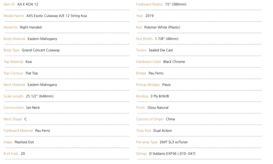The width and height of the screenshot is (273, 164).
Task: Select the Model Name value text
Action: 57,16
